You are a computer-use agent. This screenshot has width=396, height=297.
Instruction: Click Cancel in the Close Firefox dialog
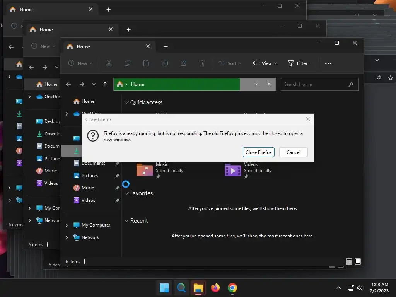[x=293, y=152]
